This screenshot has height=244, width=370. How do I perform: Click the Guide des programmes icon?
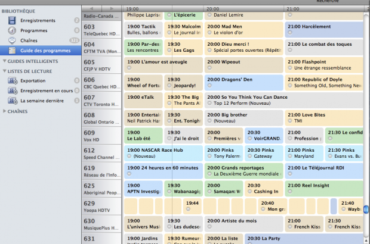(12, 51)
